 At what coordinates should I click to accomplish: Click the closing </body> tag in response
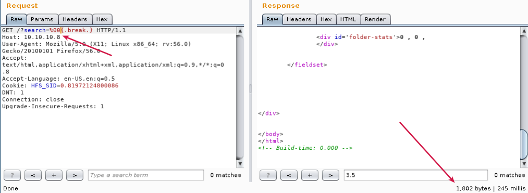coord(271,134)
